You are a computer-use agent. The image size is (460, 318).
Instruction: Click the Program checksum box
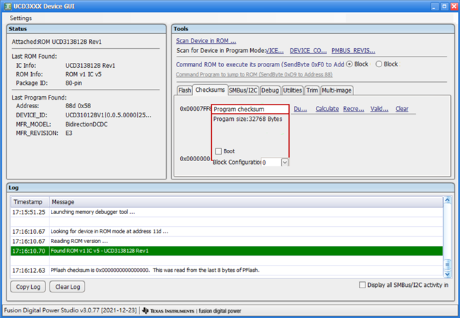(x=250, y=109)
